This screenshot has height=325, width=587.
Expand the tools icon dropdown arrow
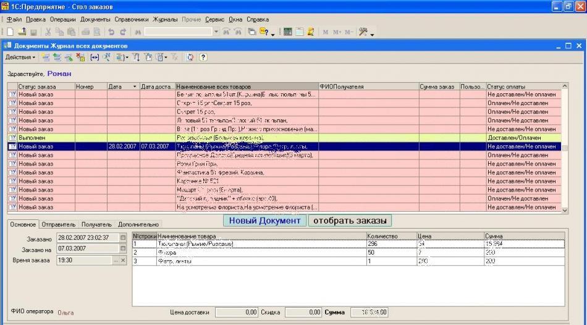point(372,34)
